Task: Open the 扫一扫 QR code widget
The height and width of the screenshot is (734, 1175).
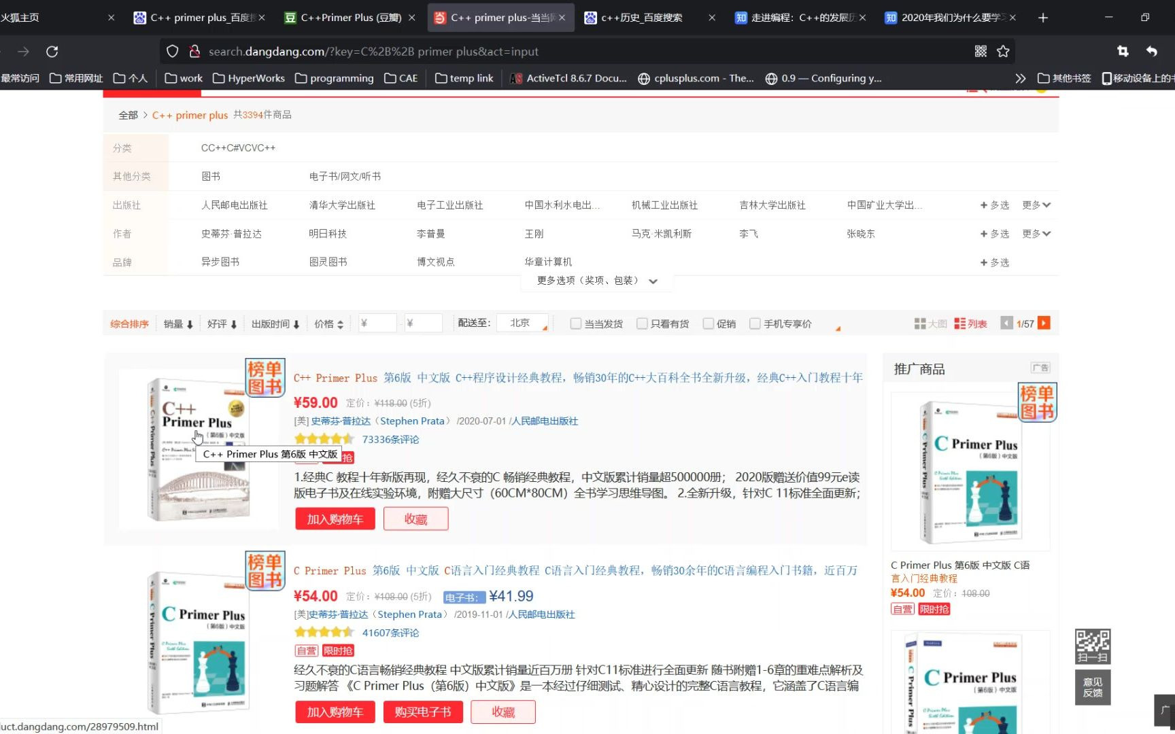Action: pyautogui.click(x=1093, y=646)
